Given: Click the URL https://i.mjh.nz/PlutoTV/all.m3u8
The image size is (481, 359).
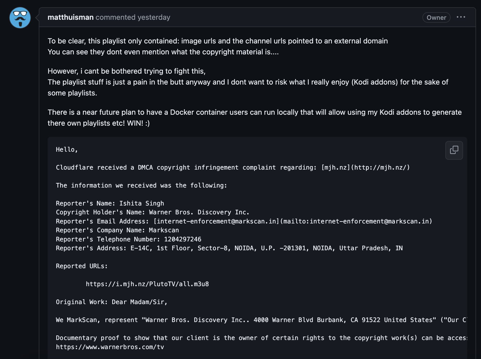Looking at the screenshot, I should click(147, 284).
